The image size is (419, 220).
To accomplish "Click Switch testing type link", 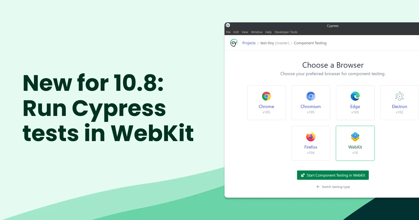I will 336,187.
